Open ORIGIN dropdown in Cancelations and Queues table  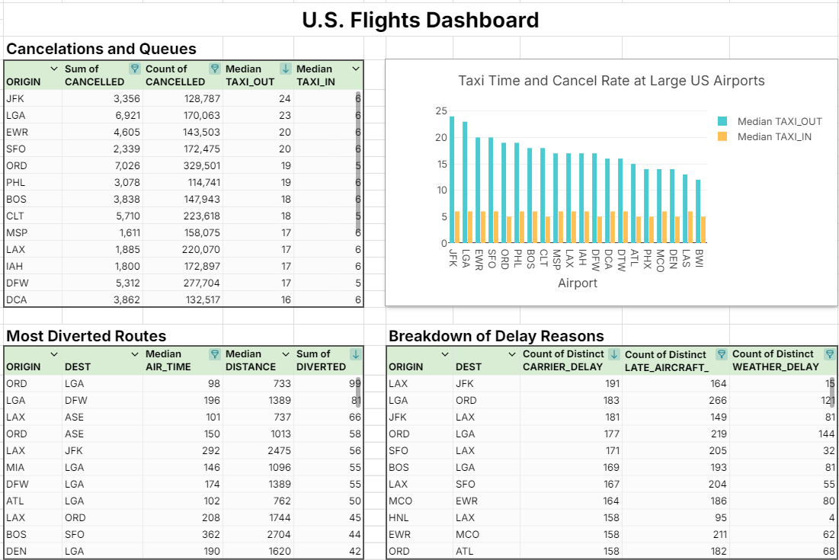pos(53,68)
